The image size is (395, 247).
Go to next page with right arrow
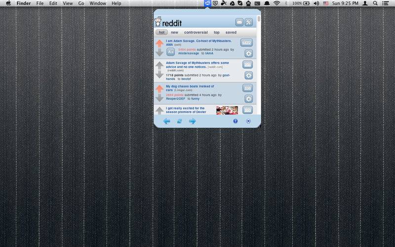[x=192, y=121]
